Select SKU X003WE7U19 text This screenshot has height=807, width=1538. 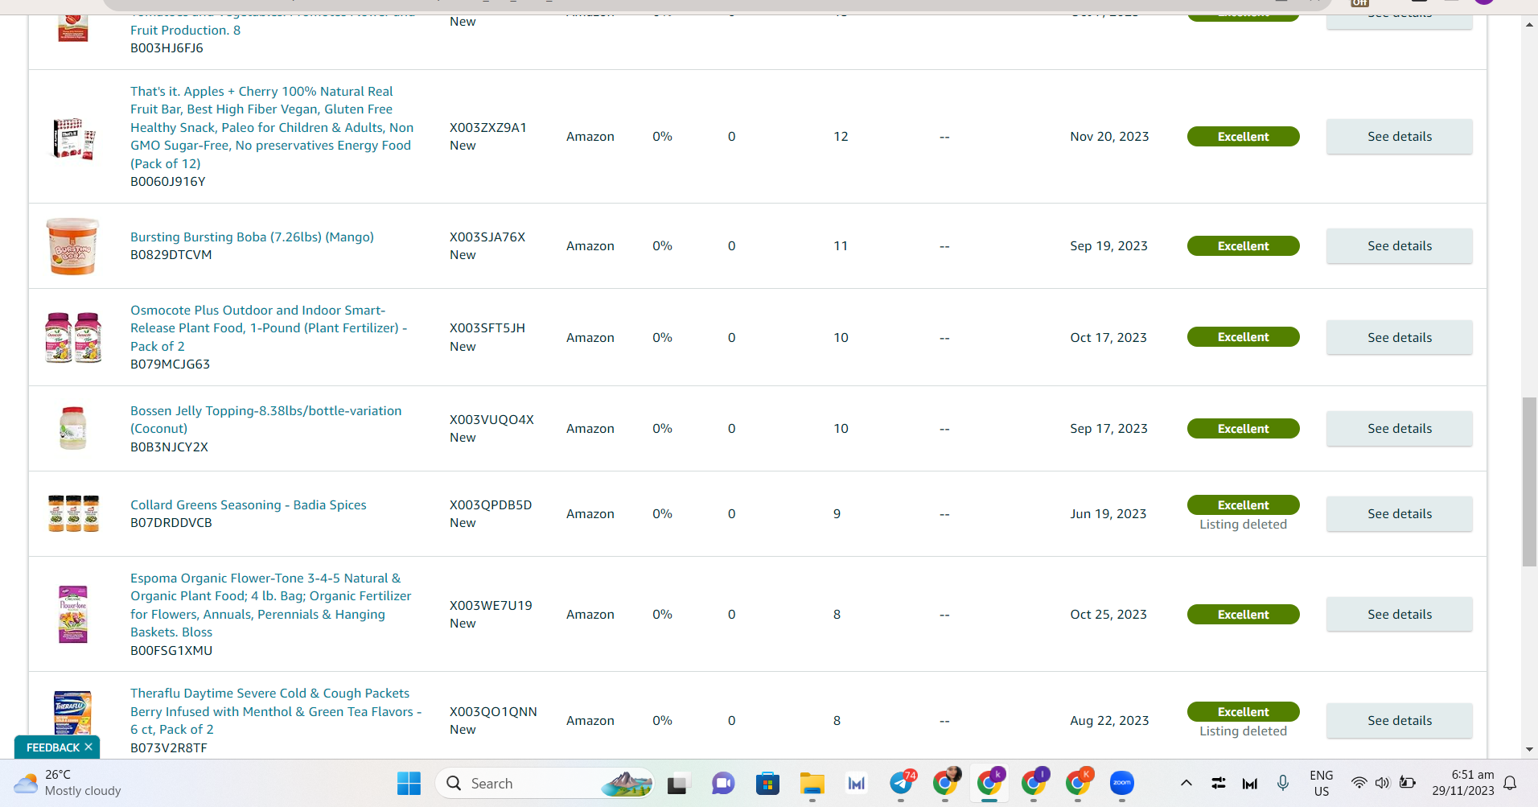(x=491, y=606)
